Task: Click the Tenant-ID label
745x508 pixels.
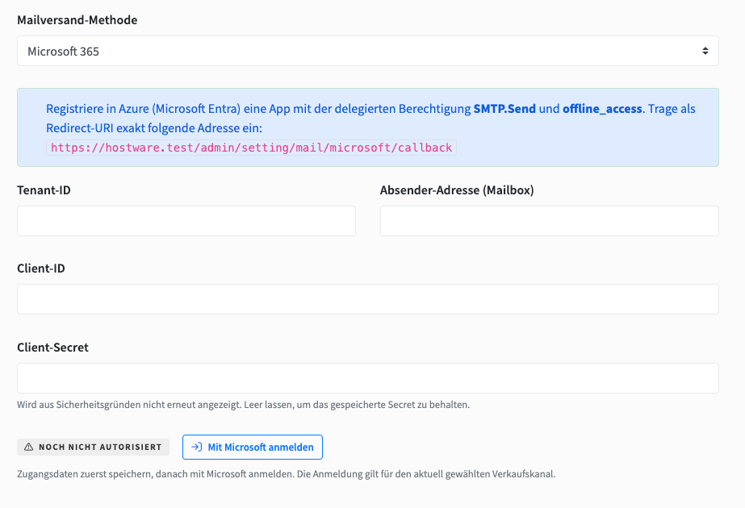Action: coord(44,190)
